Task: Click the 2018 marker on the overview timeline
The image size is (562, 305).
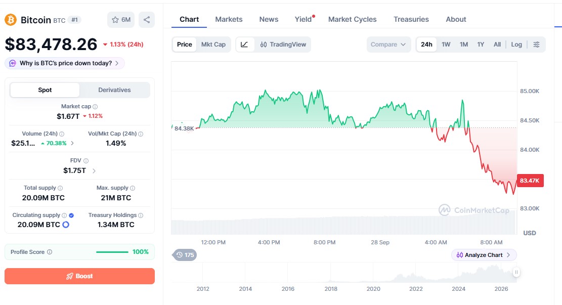Action: pyautogui.click(x=331, y=289)
